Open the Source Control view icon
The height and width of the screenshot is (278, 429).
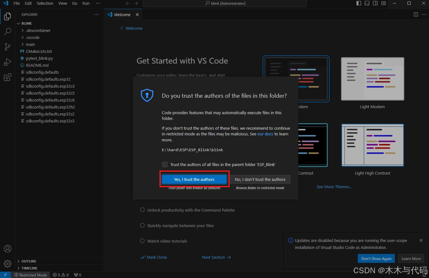[x=8, y=47]
